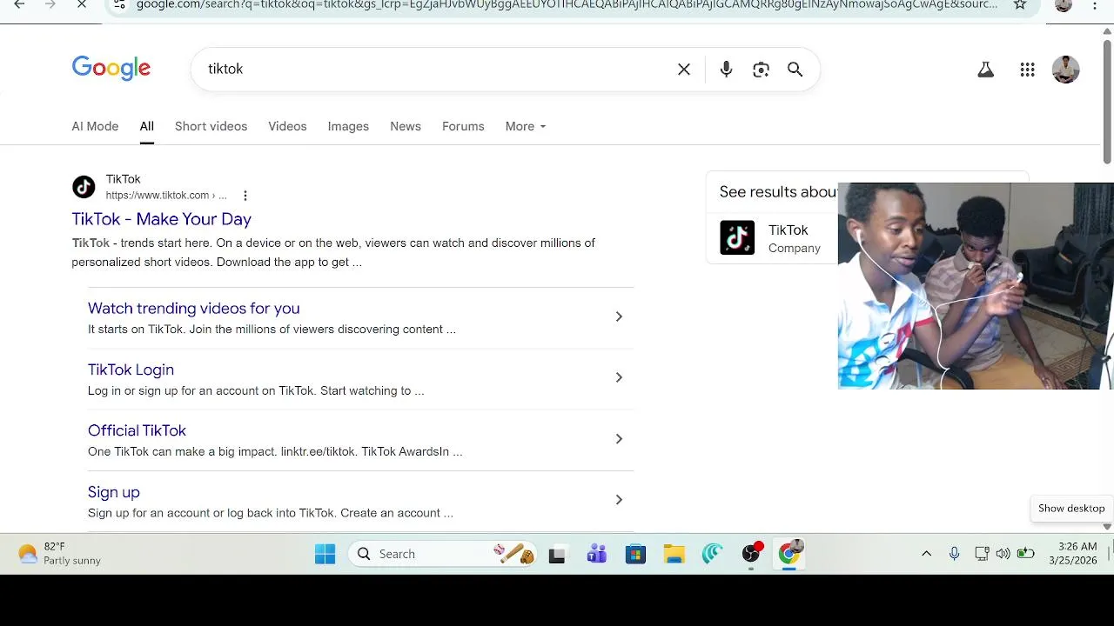Click TikTok logo in knowledge panel

[737, 238]
